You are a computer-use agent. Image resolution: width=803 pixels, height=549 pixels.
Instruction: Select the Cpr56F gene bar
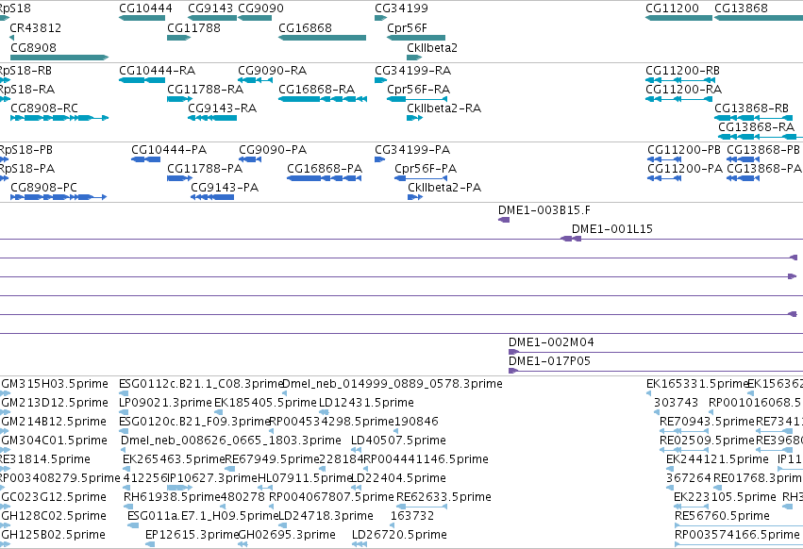(416, 38)
